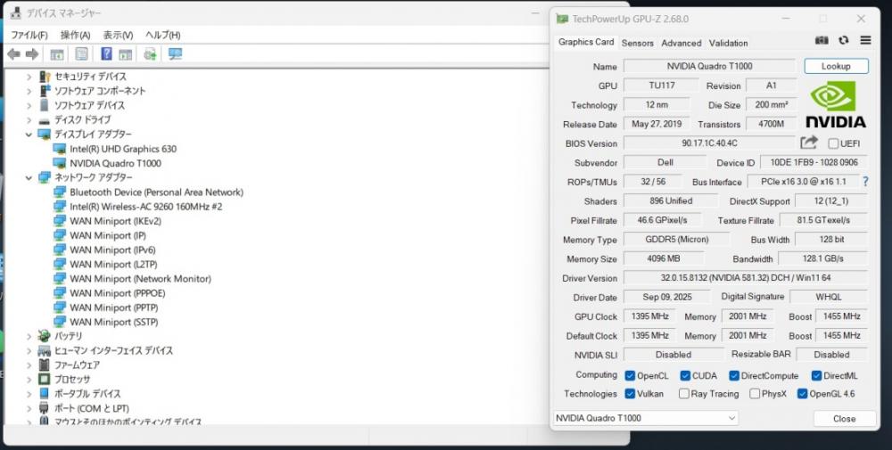The width and height of the screenshot is (892, 450).
Task: Open the 操作(A) menu
Action: 75,35
